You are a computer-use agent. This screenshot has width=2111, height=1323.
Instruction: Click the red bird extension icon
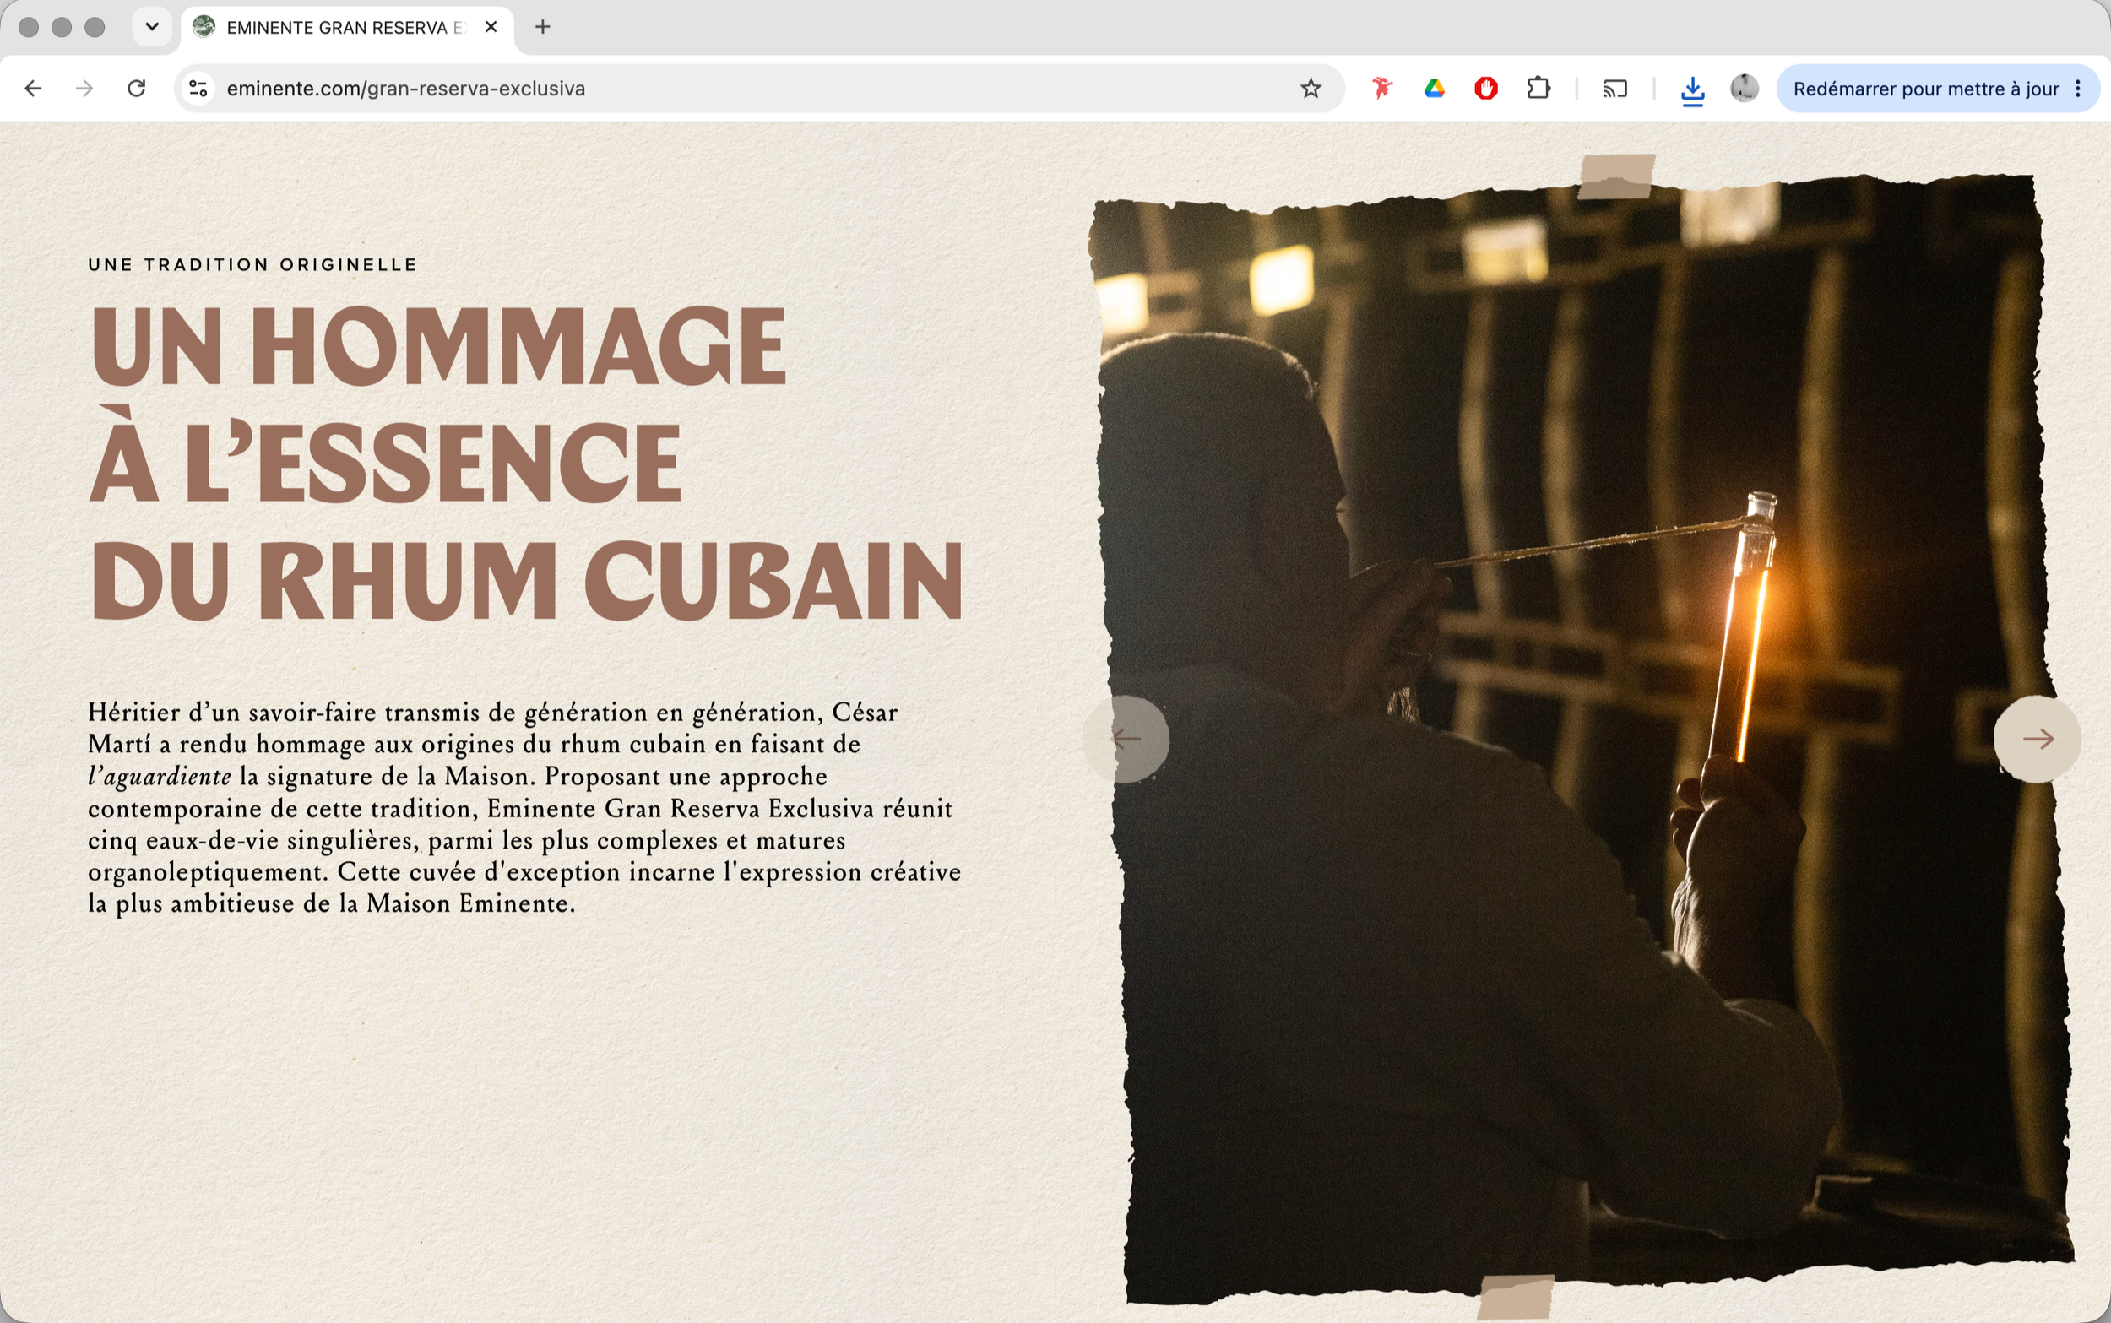click(x=1381, y=89)
